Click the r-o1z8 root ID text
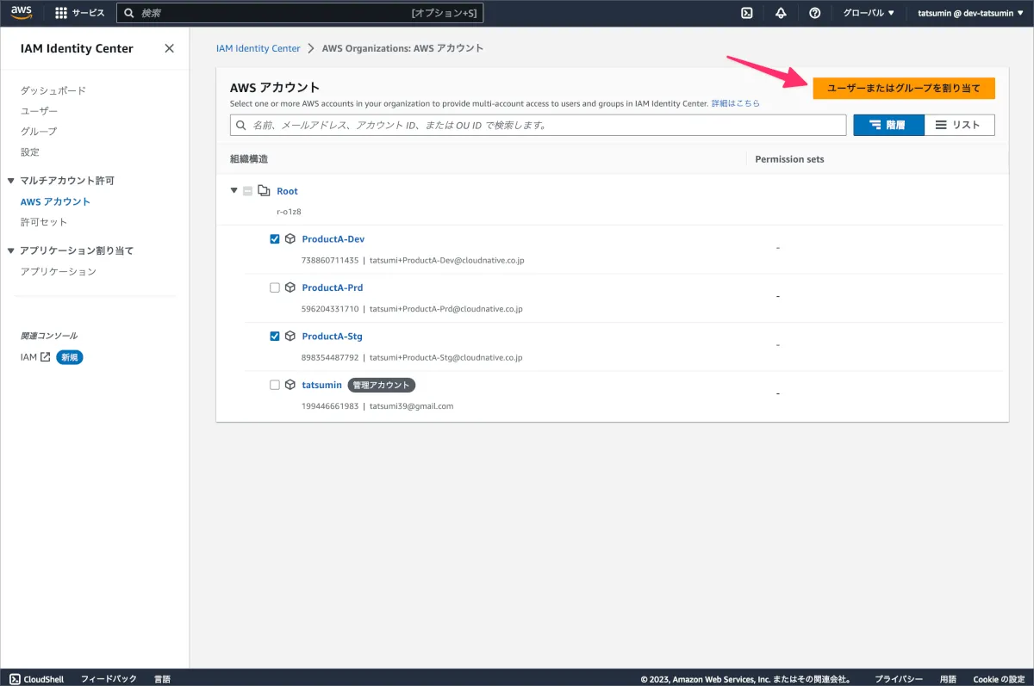The height and width of the screenshot is (686, 1034). click(289, 211)
